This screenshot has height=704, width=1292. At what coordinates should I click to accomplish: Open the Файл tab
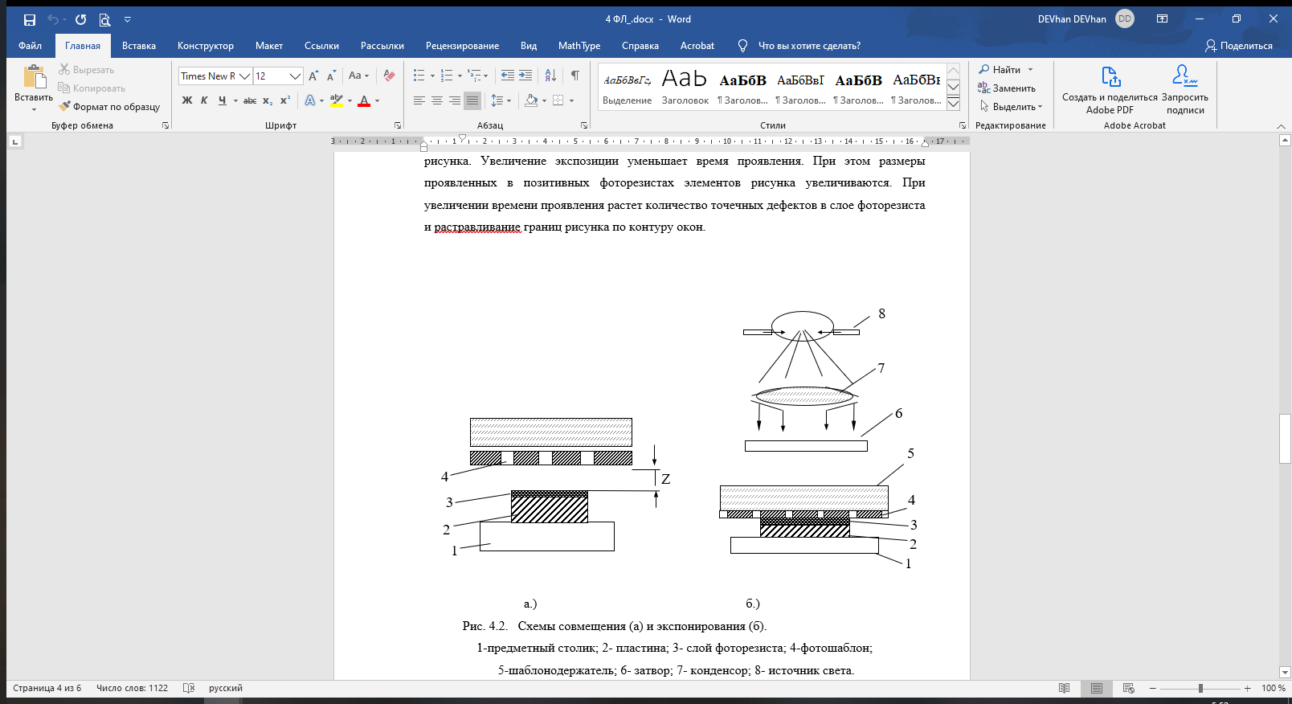(x=30, y=46)
